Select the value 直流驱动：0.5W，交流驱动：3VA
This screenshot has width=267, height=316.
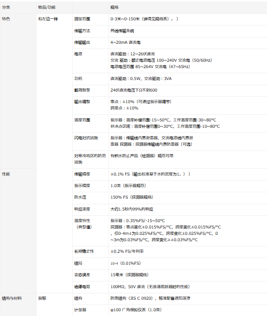[x=141, y=78]
